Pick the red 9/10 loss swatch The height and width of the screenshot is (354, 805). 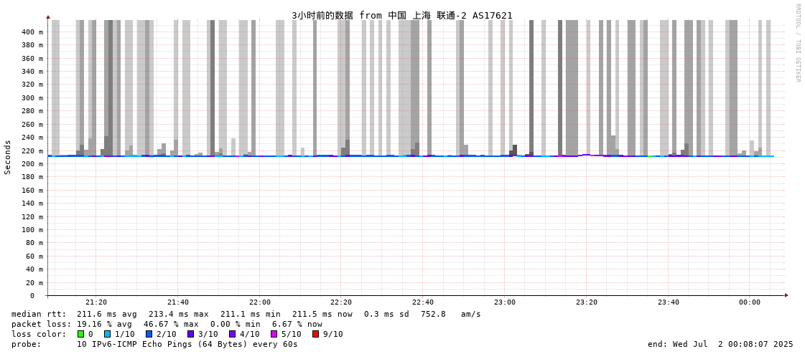click(x=315, y=334)
